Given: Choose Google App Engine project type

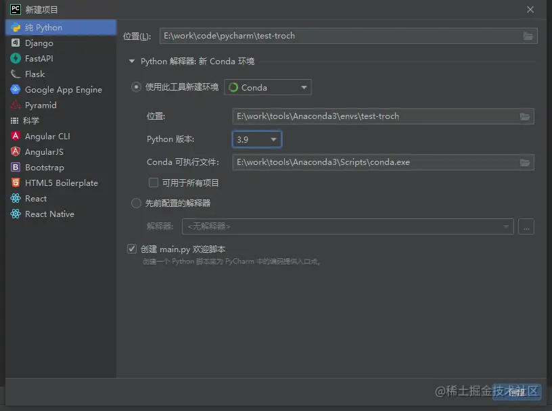Looking at the screenshot, I should tap(64, 90).
